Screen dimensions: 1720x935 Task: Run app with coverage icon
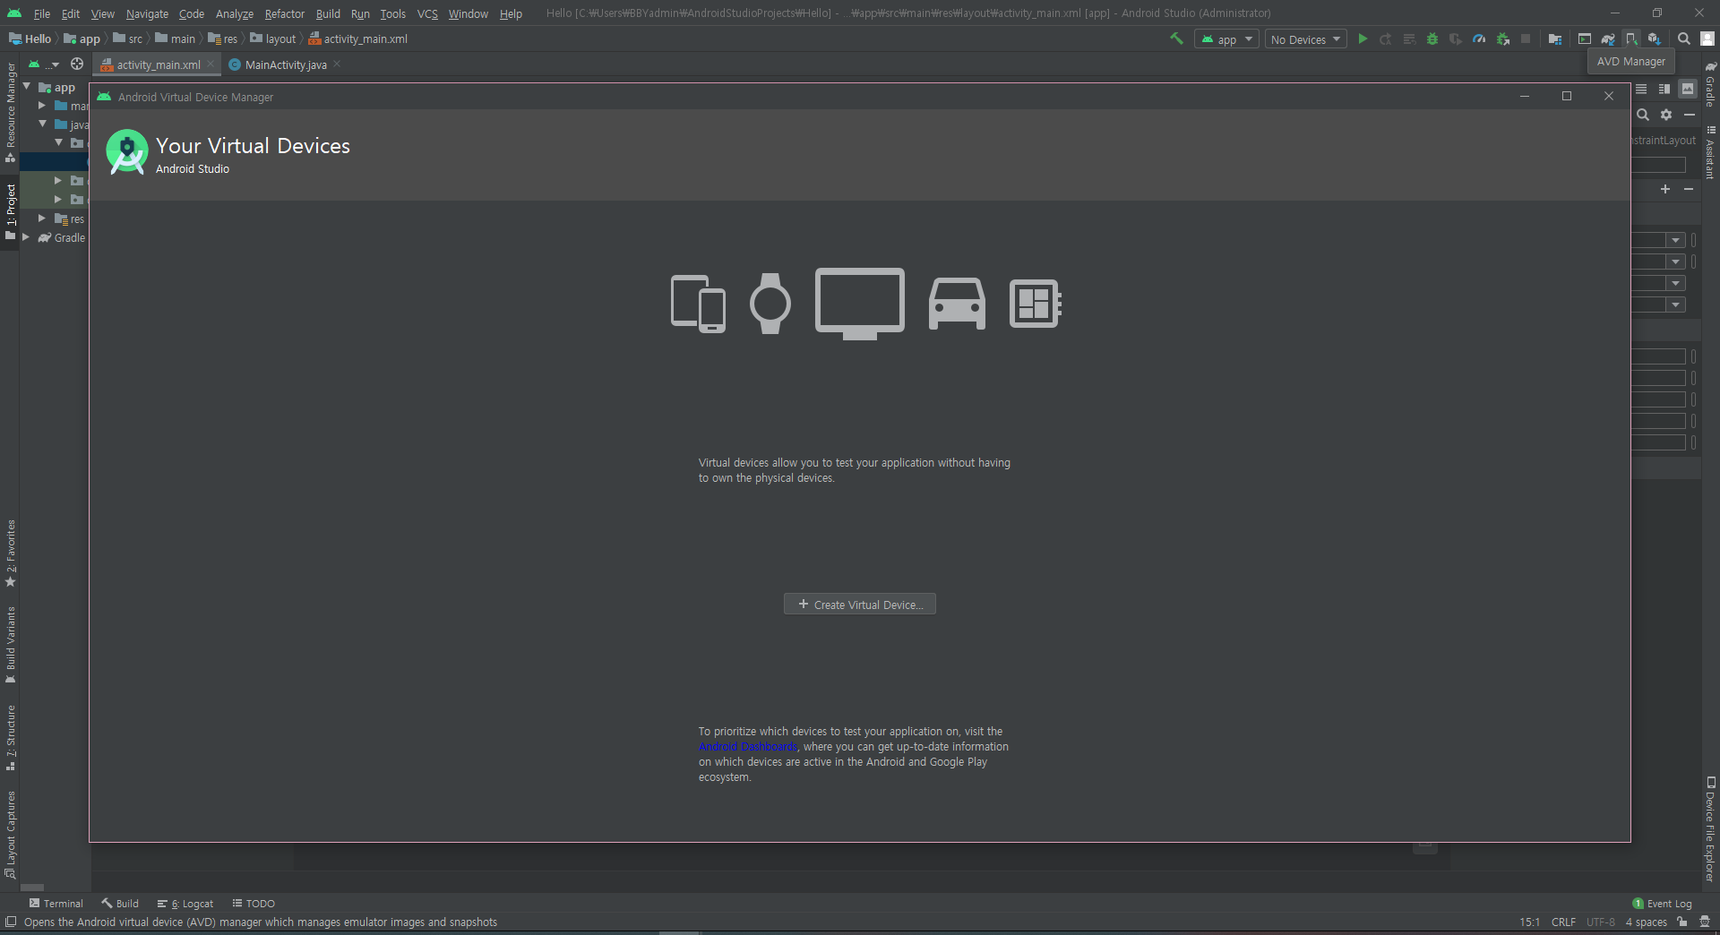tap(1456, 39)
